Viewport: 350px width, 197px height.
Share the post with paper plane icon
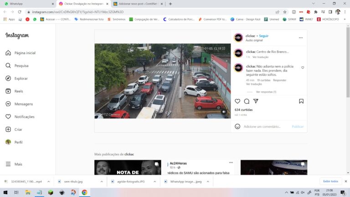[256, 101]
